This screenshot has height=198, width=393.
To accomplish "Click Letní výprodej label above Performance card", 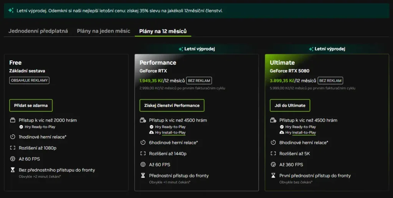I will [200, 49].
